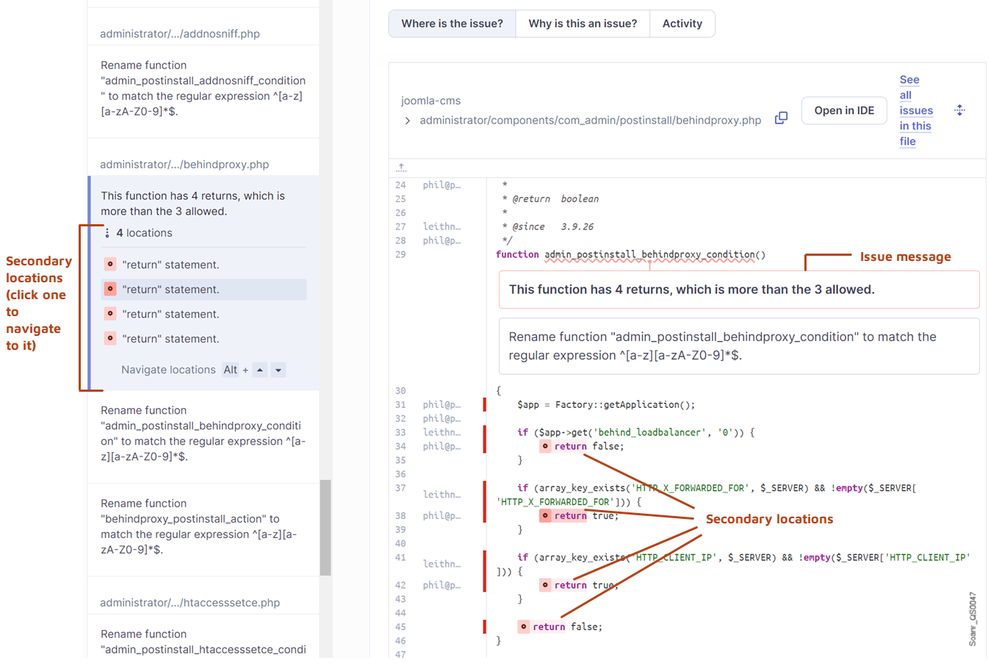This screenshot has width=988, height=663.
Task: Expand the file path chevron
Action: (408, 121)
